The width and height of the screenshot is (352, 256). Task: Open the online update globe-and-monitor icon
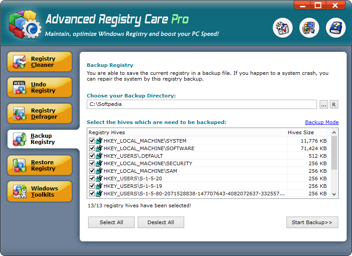pyautogui.click(x=309, y=27)
